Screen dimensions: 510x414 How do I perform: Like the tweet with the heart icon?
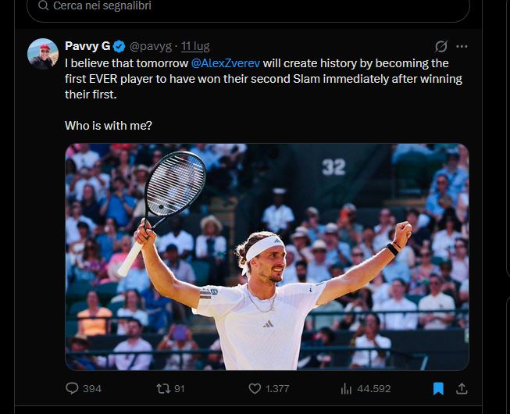point(255,388)
